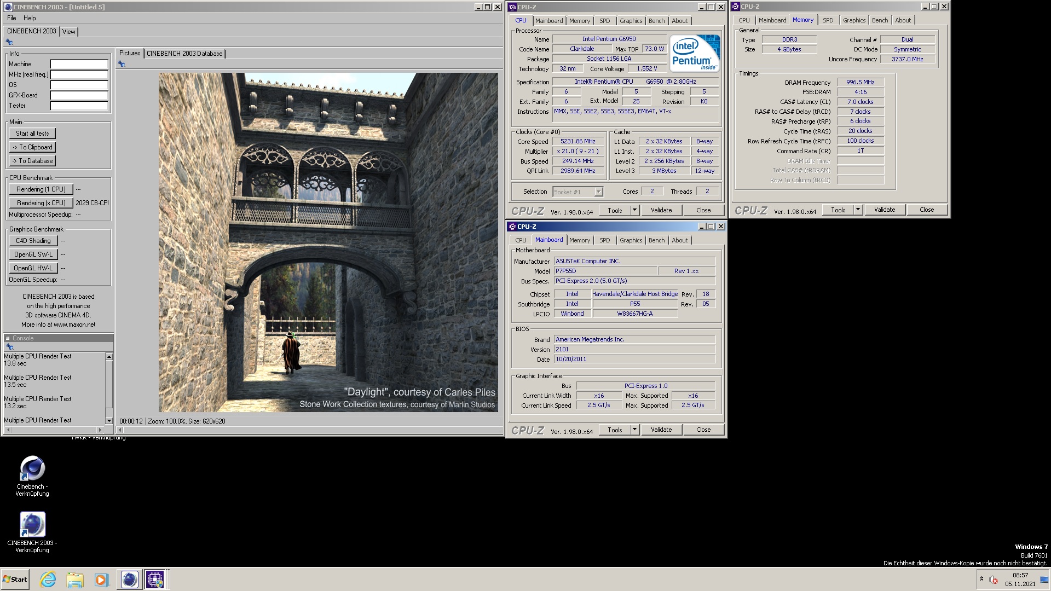Open Windows Media Player on taskbar

click(101, 580)
